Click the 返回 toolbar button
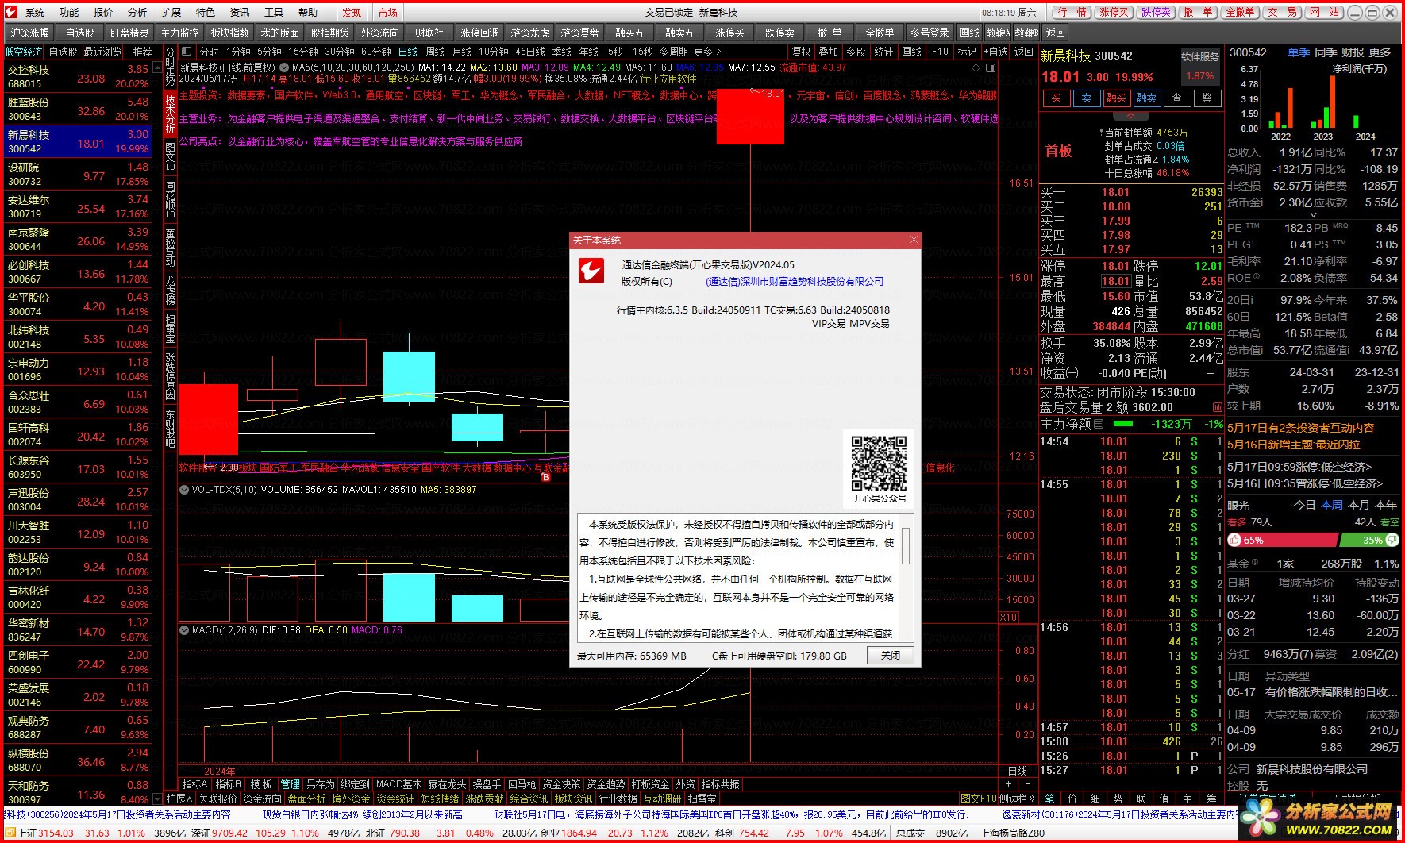Image resolution: width=1405 pixels, height=843 pixels. [1056, 33]
